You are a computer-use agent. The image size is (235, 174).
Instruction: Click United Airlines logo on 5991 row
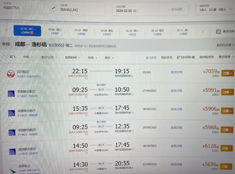pos(11,94)
